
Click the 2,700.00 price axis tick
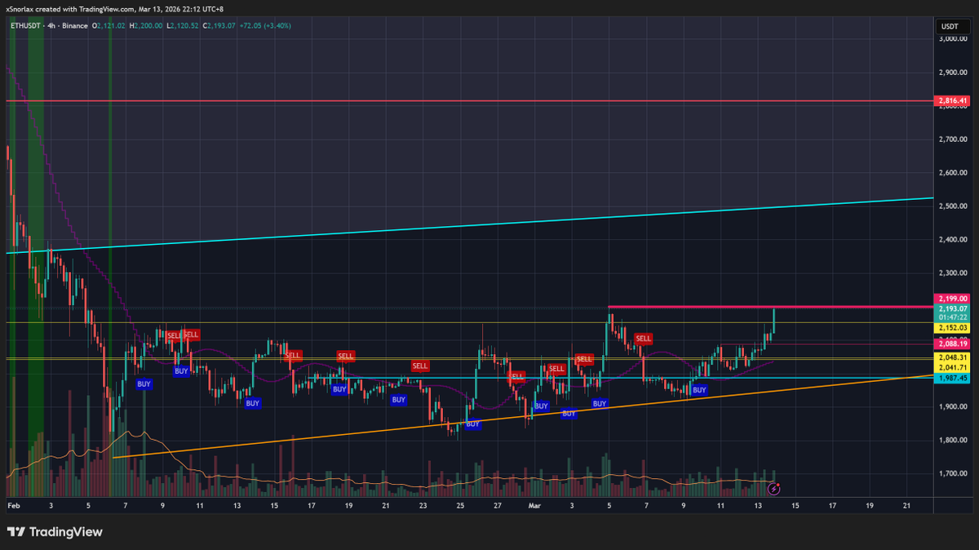[952, 140]
